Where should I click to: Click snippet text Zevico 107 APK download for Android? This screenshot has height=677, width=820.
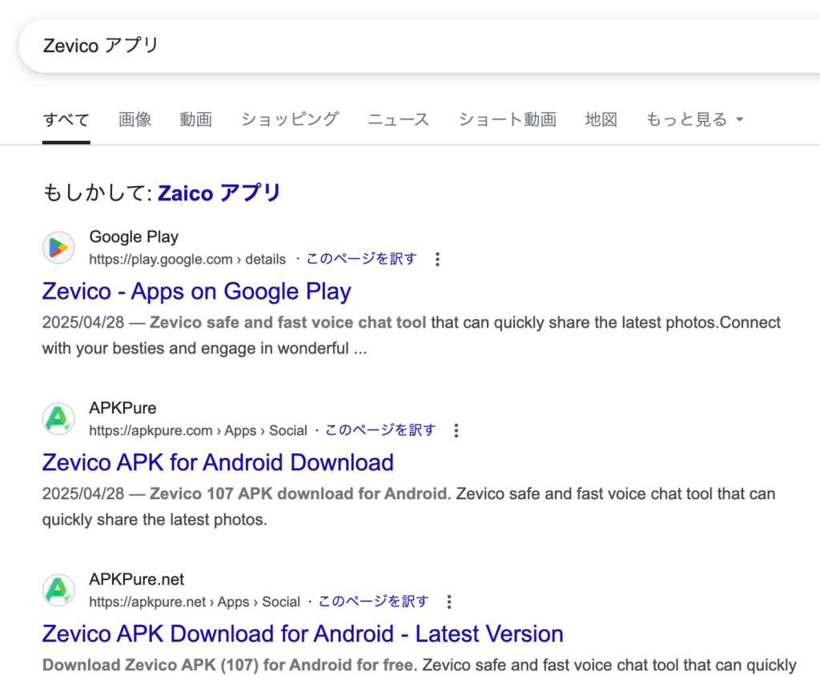click(299, 494)
